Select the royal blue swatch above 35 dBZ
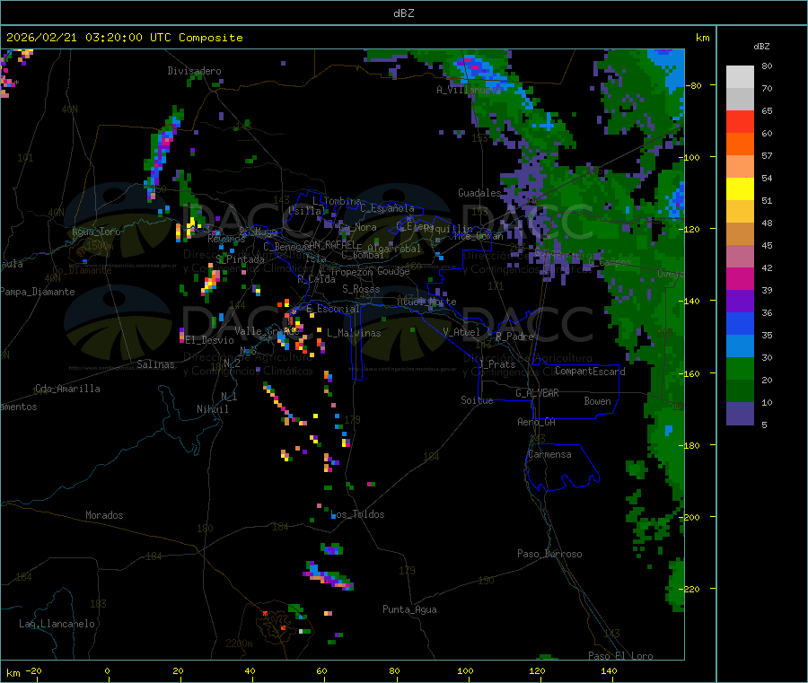 tap(740, 323)
